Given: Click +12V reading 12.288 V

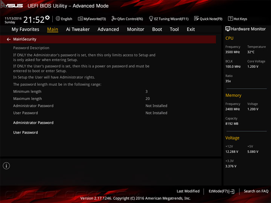Looking at the screenshot, I should pyautogui.click(x=232, y=152).
